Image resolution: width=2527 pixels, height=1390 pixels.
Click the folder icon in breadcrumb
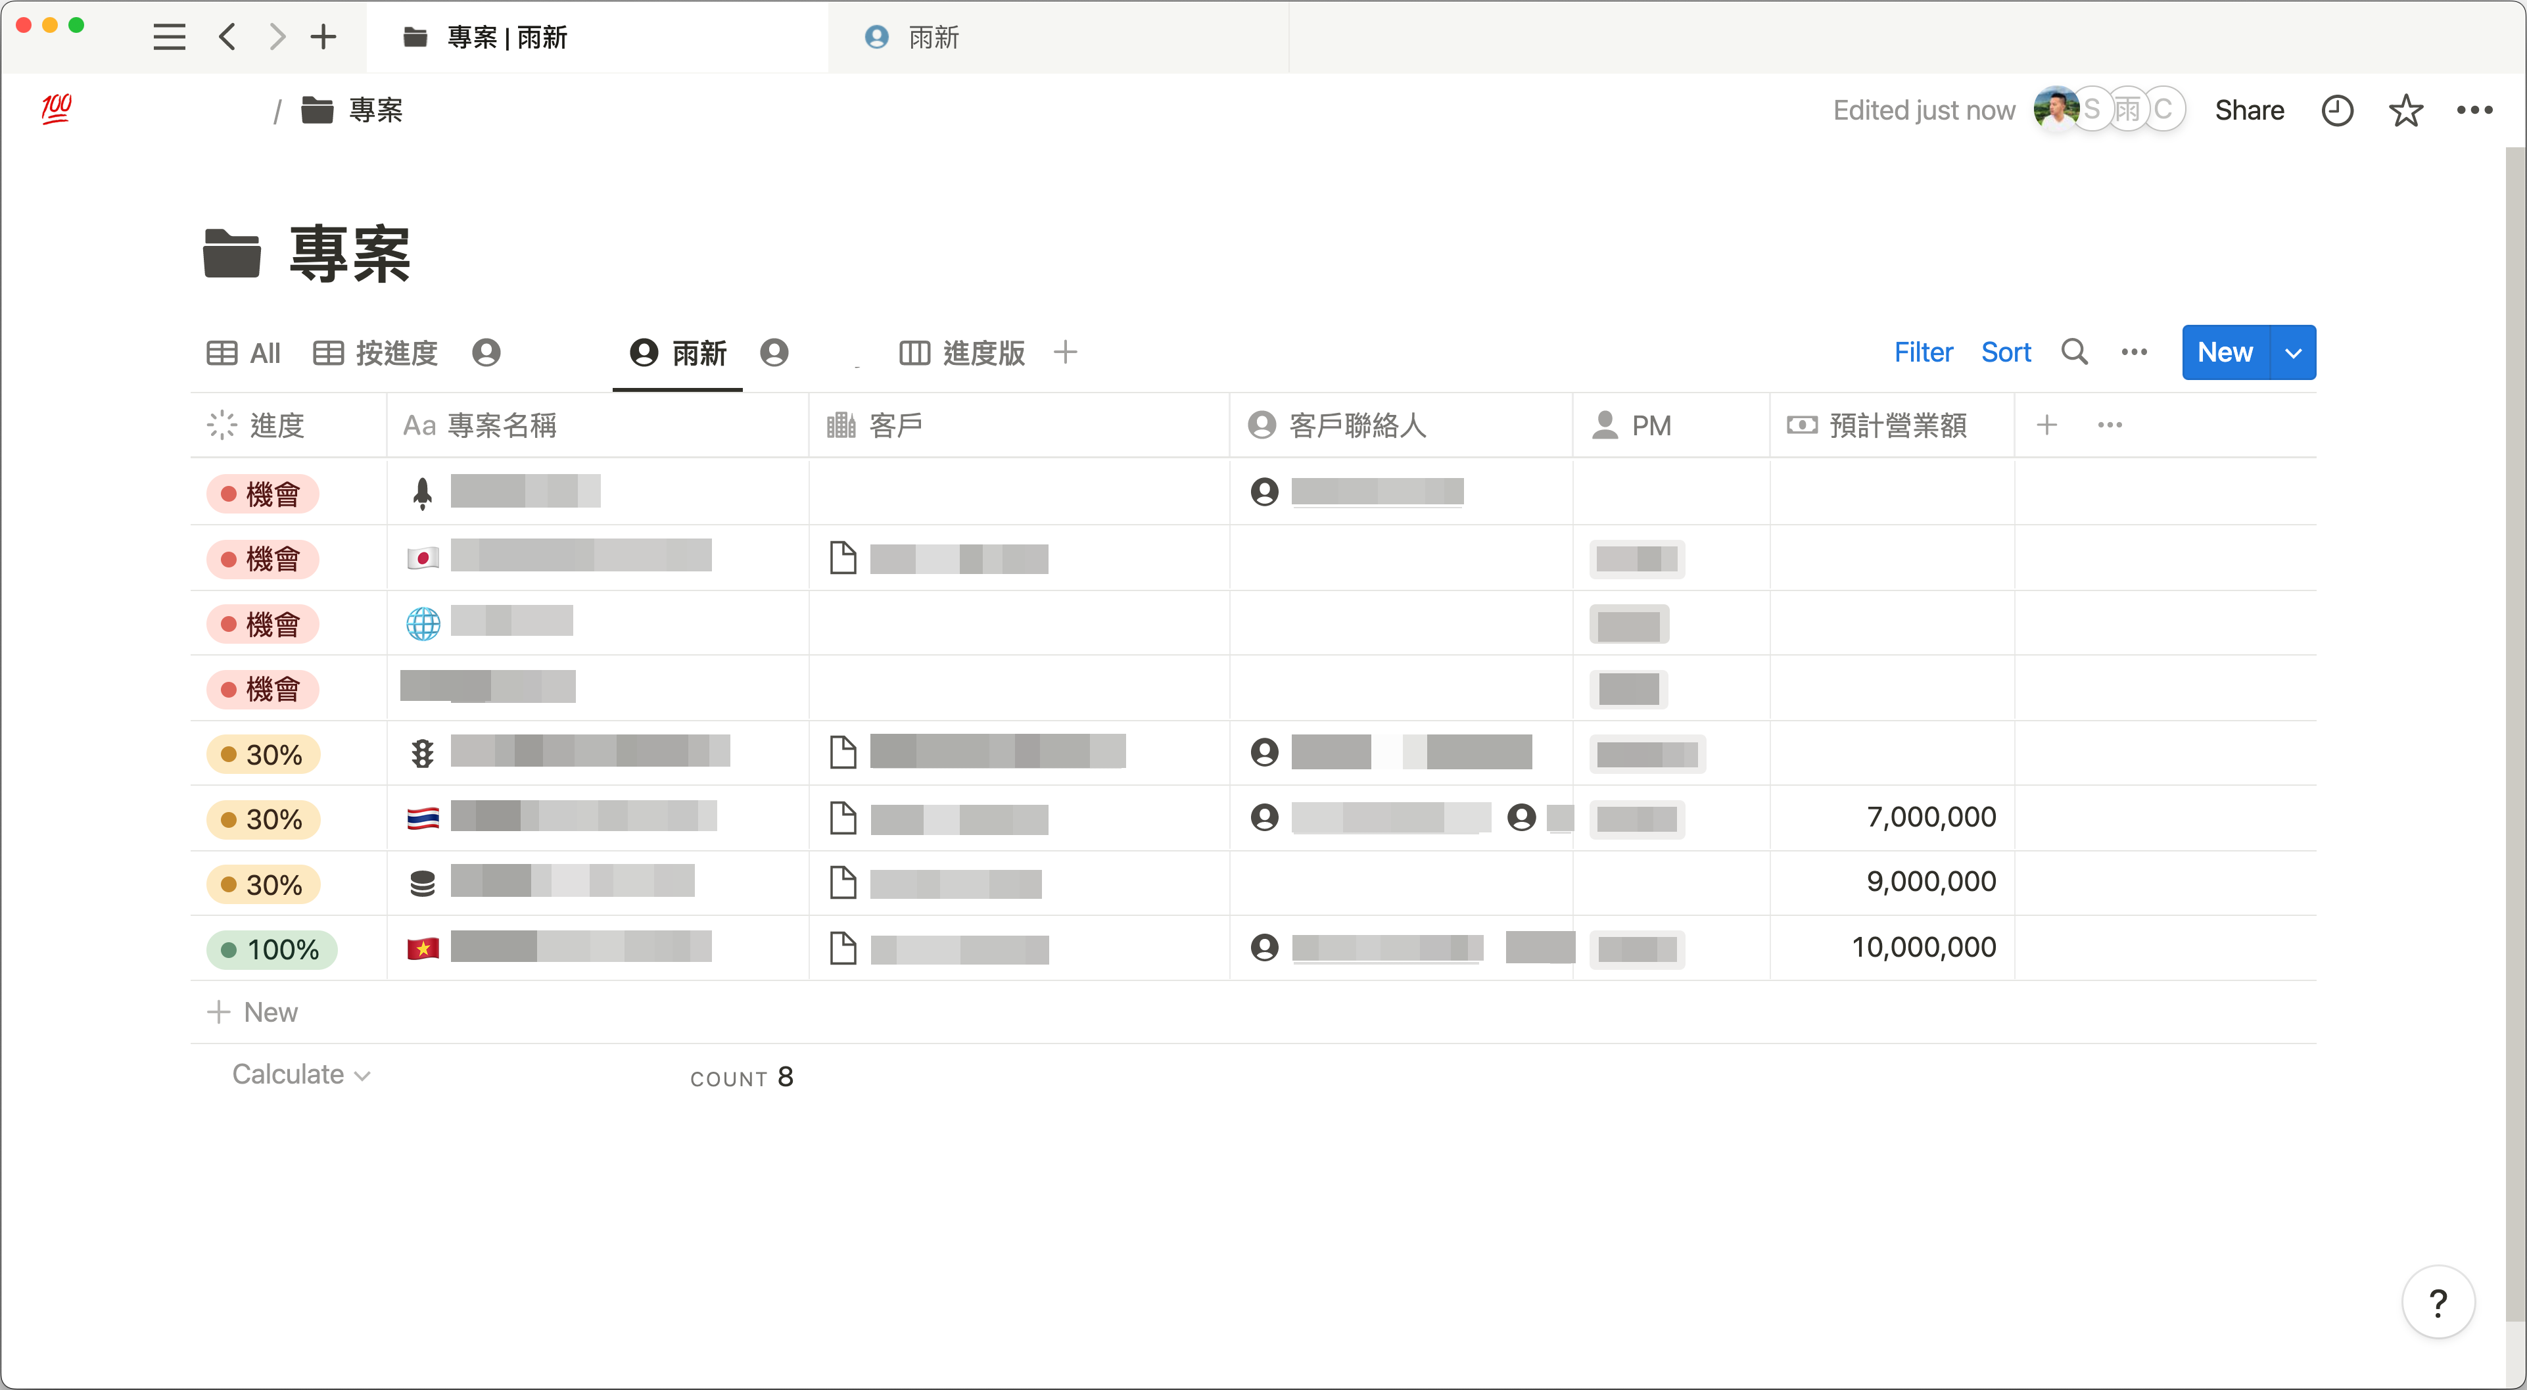(317, 110)
